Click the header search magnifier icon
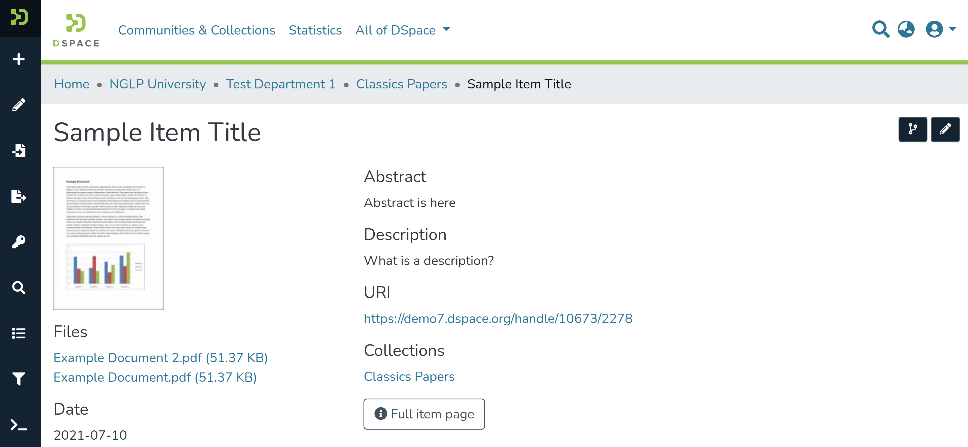This screenshot has height=447, width=968. 880,29
